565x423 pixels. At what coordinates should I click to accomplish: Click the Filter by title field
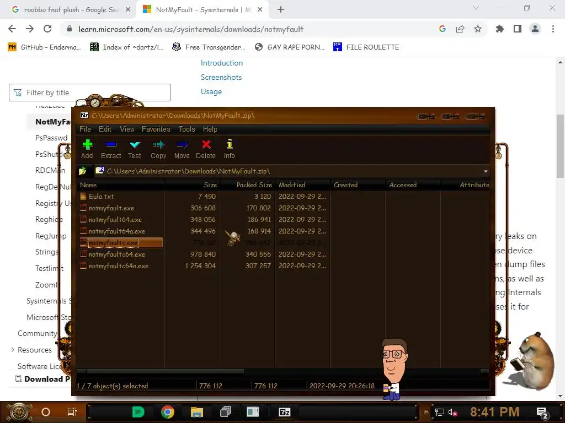click(x=89, y=93)
